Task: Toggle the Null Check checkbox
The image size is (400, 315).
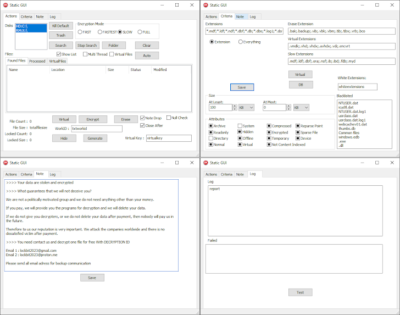Action: click(x=168, y=118)
